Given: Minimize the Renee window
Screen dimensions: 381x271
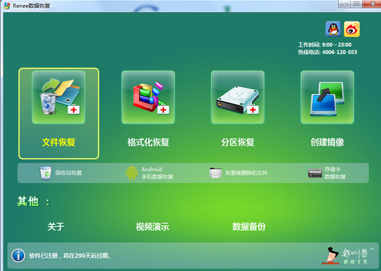Looking at the screenshot, I should click(x=344, y=4).
